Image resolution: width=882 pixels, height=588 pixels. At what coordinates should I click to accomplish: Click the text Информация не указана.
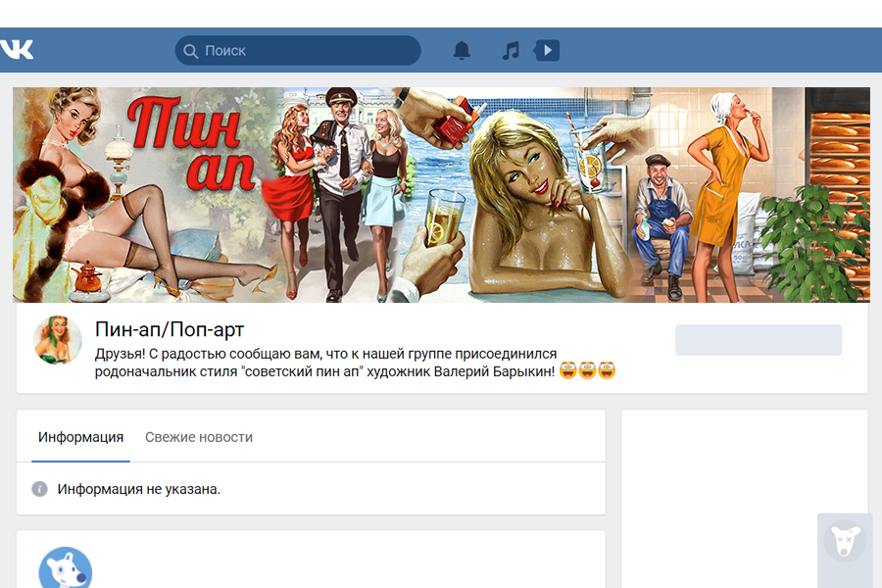pos(138,489)
